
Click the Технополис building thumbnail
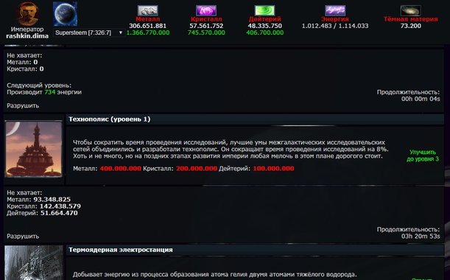34,149
